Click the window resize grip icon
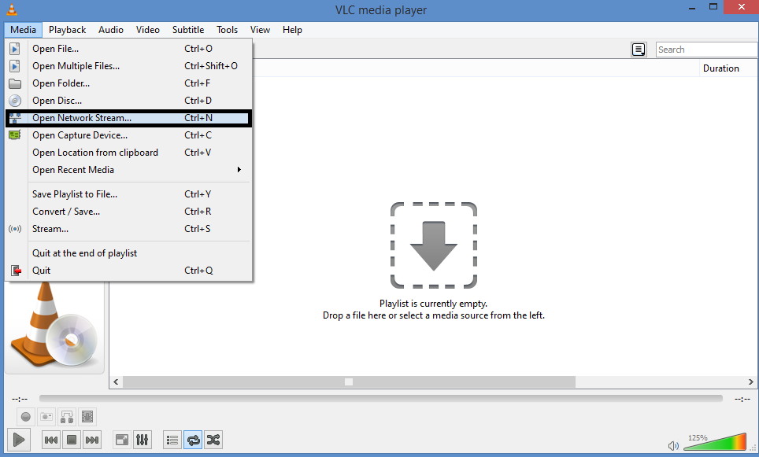The height and width of the screenshot is (457, 759). point(753,448)
